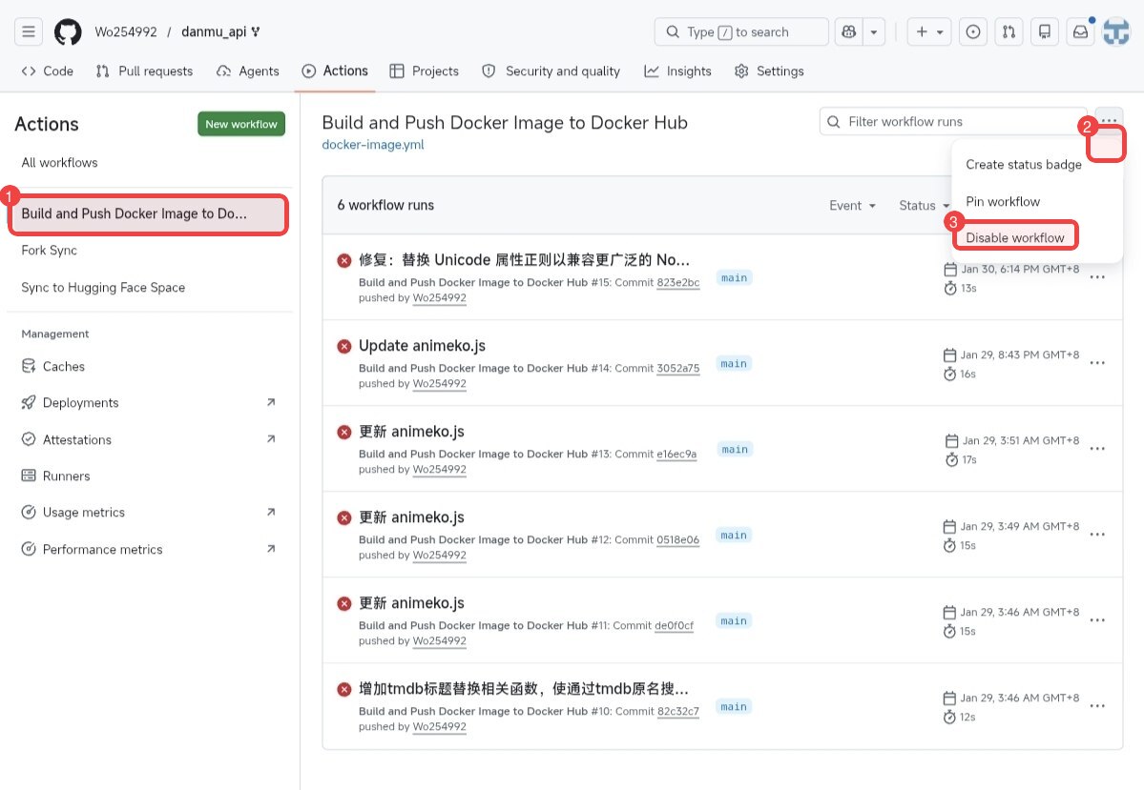Image resolution: width=1144 pixels, height=790 pixels.
Task: Expand the Copilot dropdown arrow
Action: click(x=873, y=31)
